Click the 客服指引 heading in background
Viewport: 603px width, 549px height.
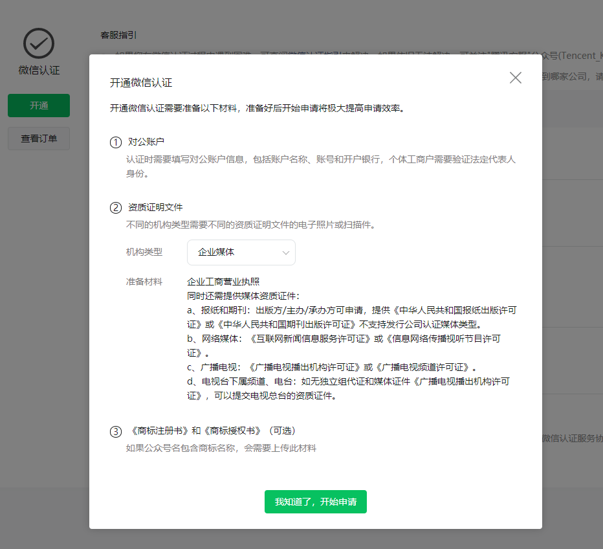118,35
